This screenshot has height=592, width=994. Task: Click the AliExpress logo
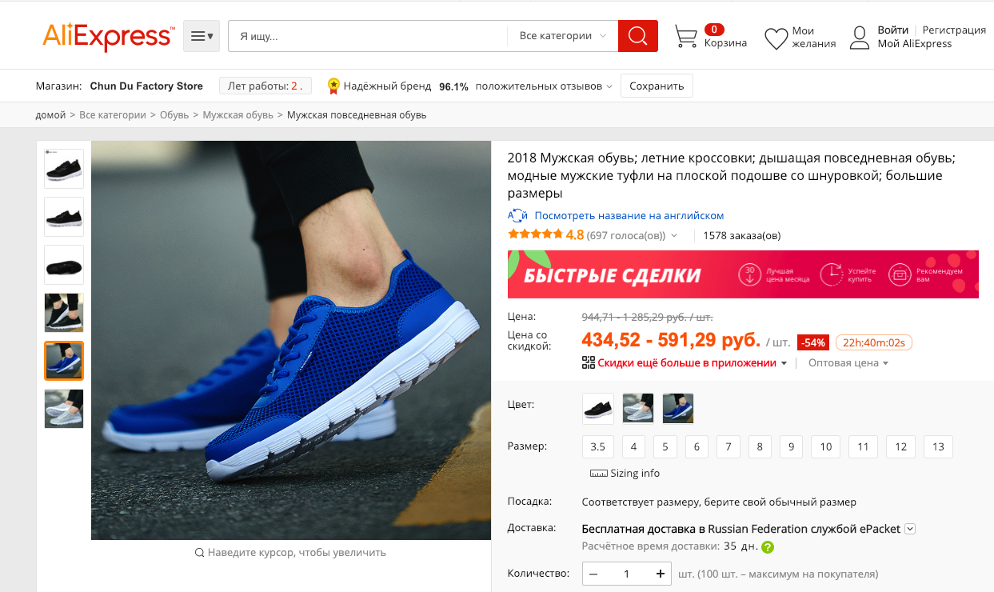pos(108,36)
